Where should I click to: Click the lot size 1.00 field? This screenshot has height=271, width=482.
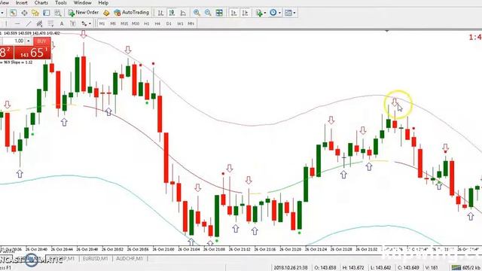click(x=14, y=41)
